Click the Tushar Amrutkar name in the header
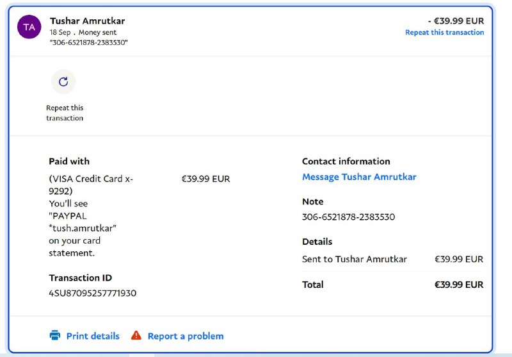 pyautogui.click(x=87, y=21)
